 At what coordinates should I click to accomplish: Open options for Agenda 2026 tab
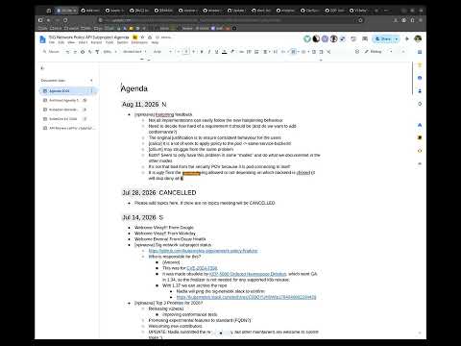(91, 91)
